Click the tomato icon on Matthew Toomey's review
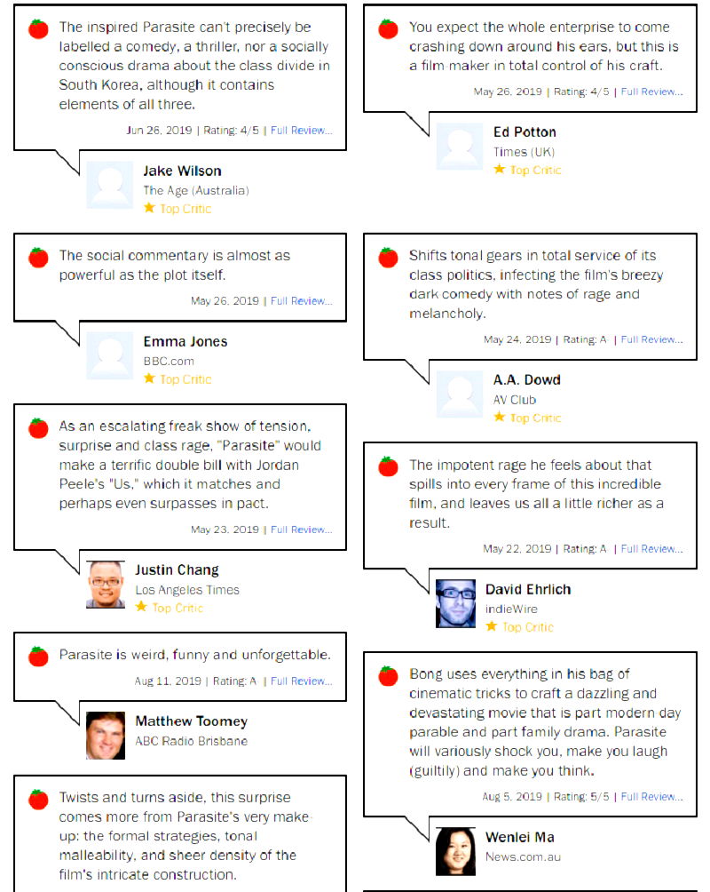Screen dimensions: 710x892 pyautogui.click(x=38, y=657)
